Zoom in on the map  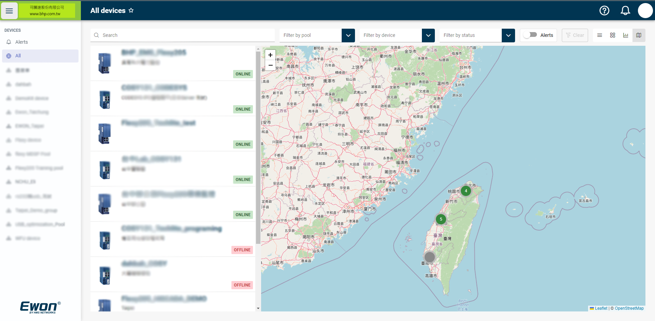[x=270, y=55]
